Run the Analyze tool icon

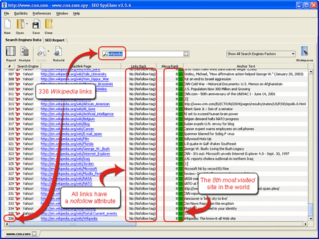(x=24, y=51)
